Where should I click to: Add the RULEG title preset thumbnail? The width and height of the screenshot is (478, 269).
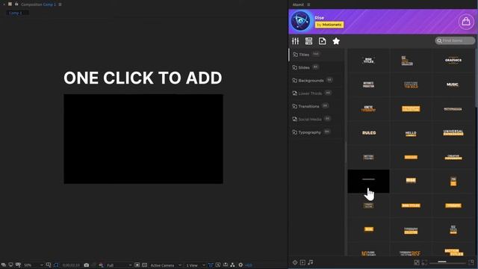368,133
